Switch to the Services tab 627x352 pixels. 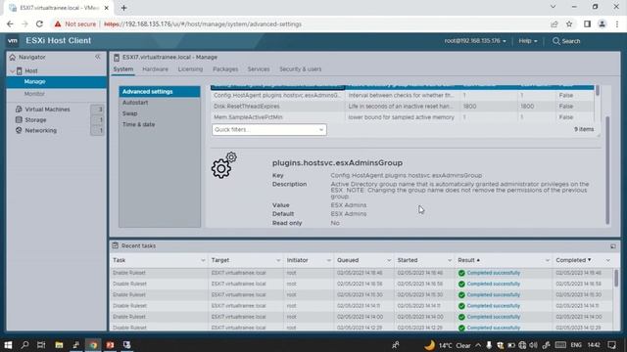point(259,69)
